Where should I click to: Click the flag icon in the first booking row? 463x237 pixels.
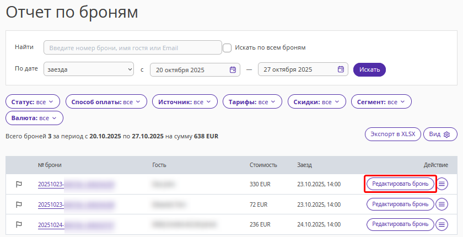coord(19,184)
